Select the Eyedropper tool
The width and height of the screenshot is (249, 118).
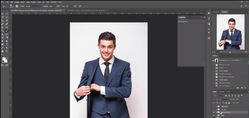tap(7, 21)
